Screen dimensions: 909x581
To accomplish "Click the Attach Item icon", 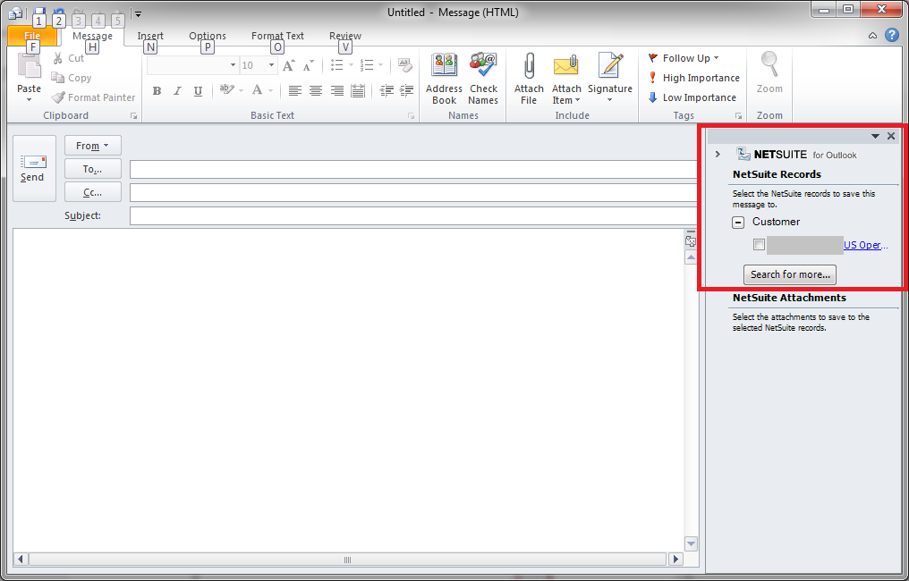I will click(566, 79).
